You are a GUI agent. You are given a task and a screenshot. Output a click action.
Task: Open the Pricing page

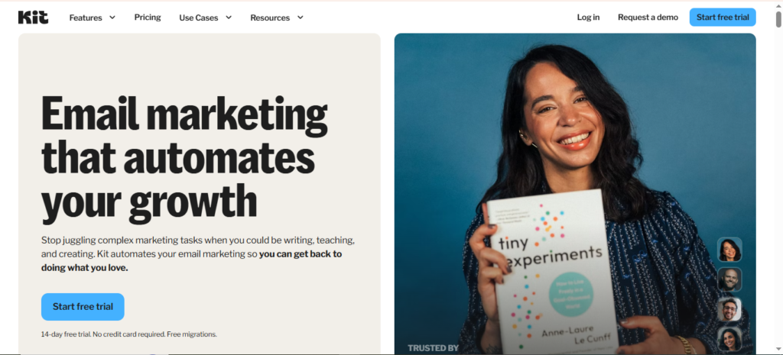click(x=148, y=18)
